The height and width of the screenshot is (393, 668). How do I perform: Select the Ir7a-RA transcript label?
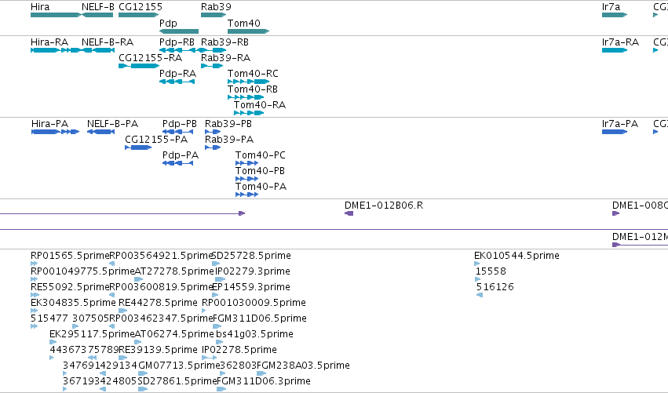point(620,42)
